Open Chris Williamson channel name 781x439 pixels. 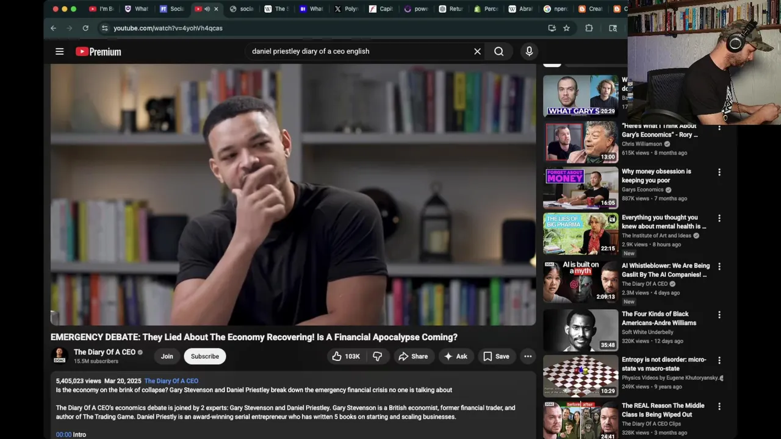click(642, 144)
